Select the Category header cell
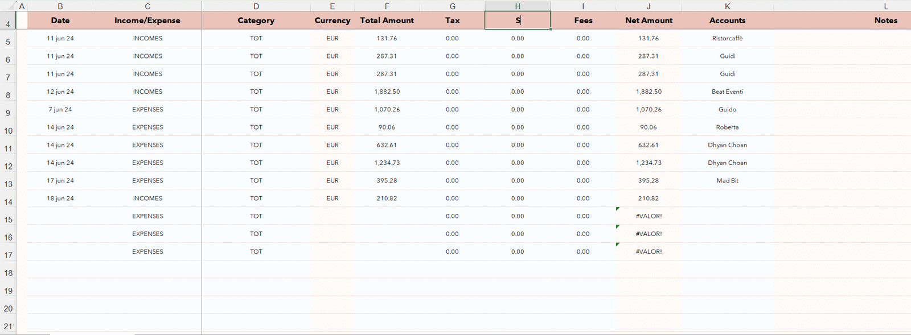This screenshot has height=335, width=911. click(x=256, y=20)
